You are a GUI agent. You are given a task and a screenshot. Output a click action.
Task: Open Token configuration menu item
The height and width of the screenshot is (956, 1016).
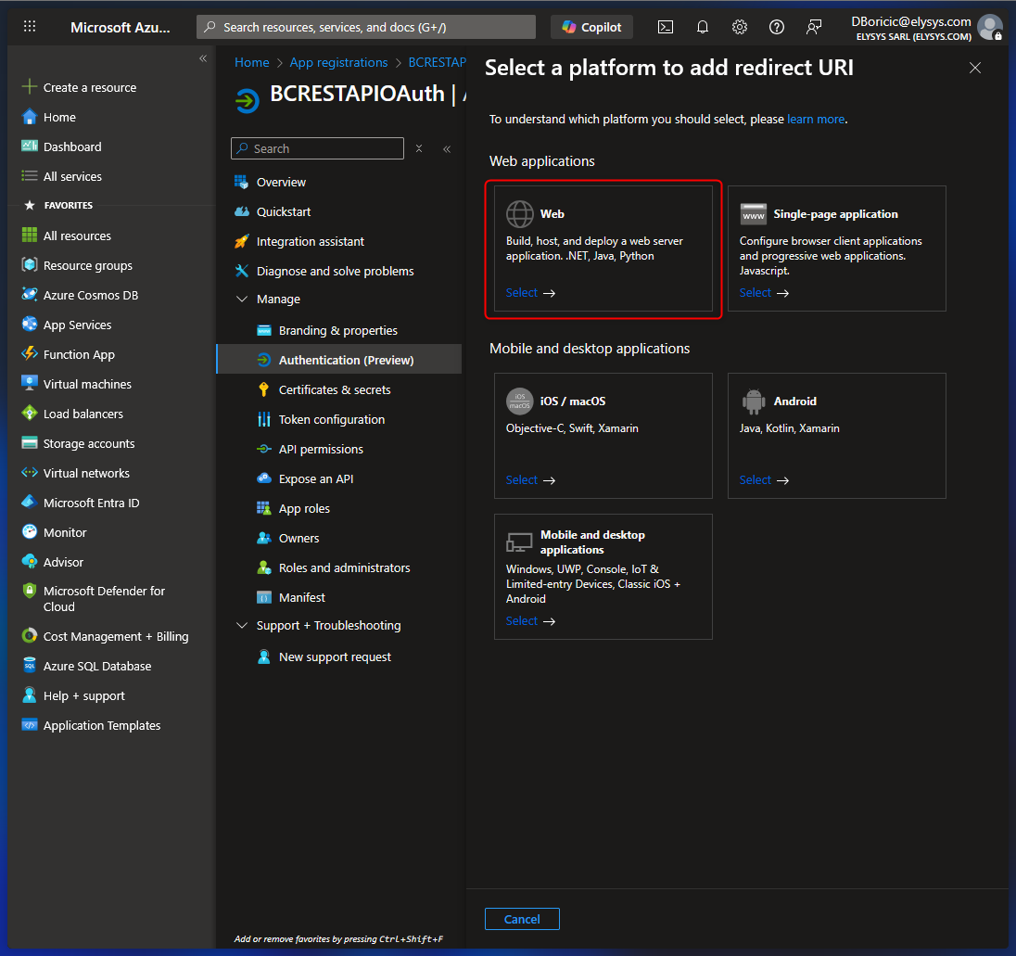pos(331,419)
